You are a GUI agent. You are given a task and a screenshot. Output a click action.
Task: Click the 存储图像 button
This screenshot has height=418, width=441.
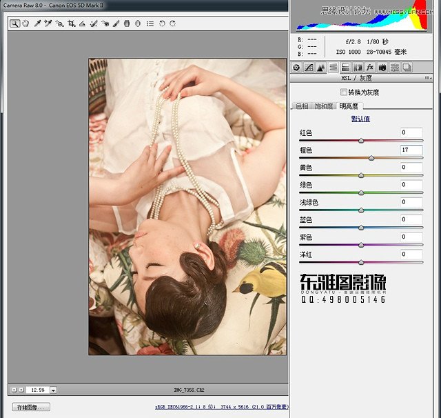click(x=31, y=408)
